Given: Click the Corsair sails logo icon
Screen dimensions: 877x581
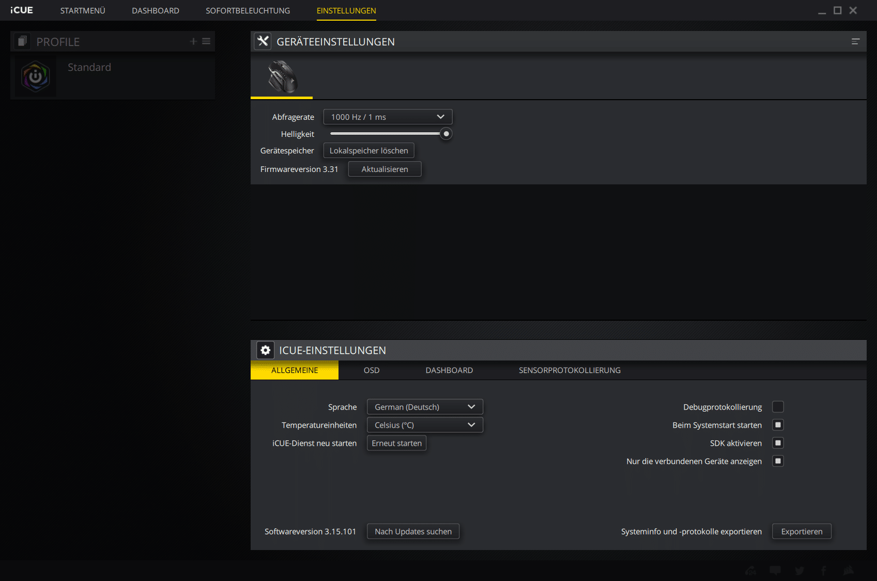Looking at the screenshot, I should point(849,570).
